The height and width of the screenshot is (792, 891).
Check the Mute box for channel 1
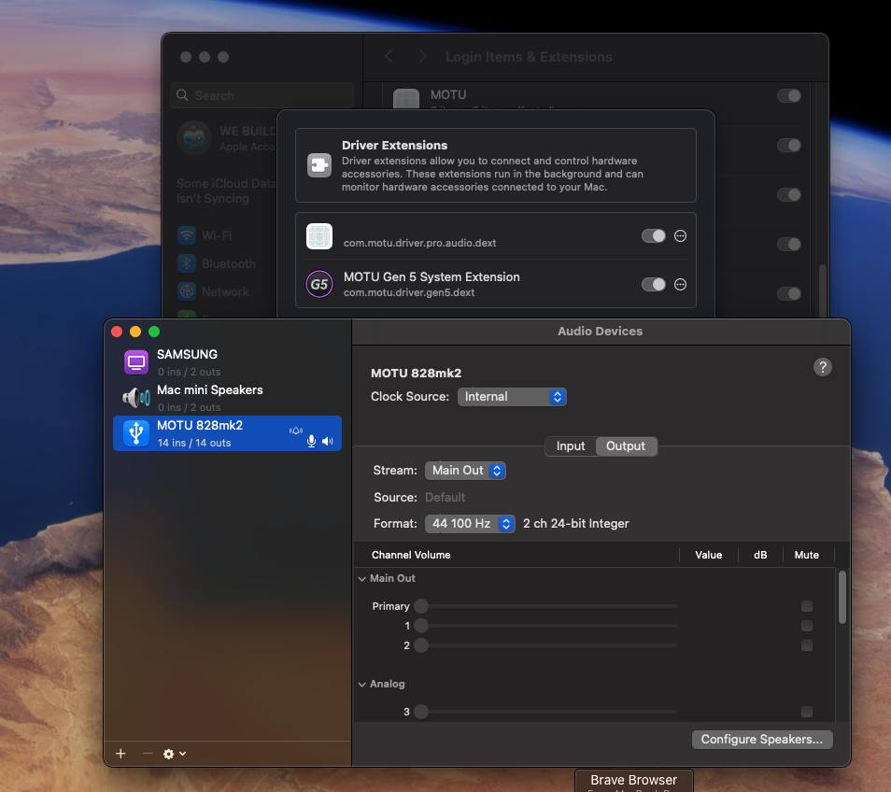point(806,626)
